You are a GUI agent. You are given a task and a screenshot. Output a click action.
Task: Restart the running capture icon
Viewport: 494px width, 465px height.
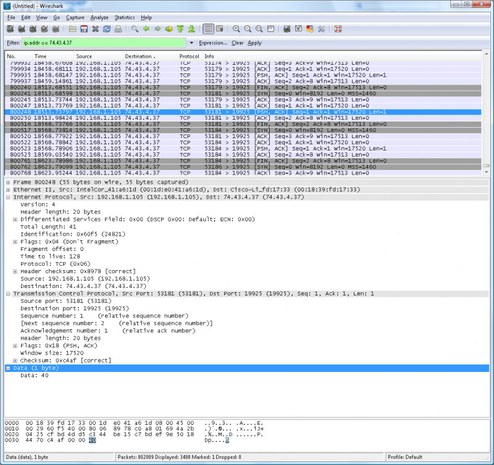(56, 29)
